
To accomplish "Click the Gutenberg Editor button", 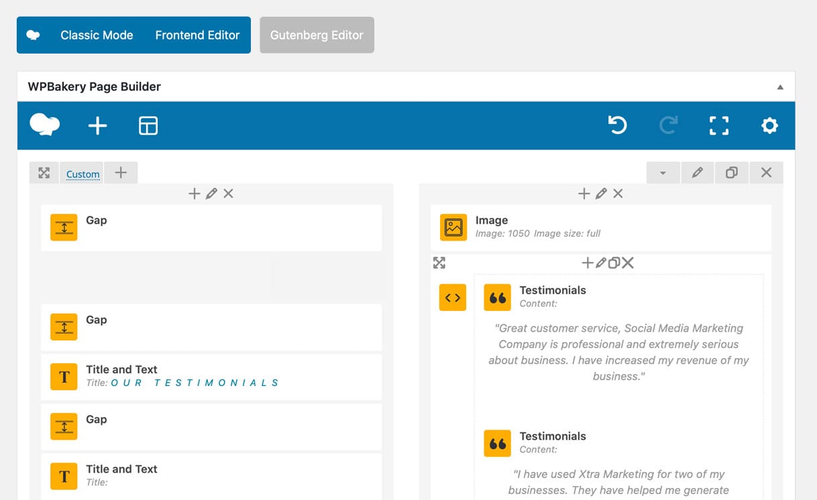I will [317, 36].
